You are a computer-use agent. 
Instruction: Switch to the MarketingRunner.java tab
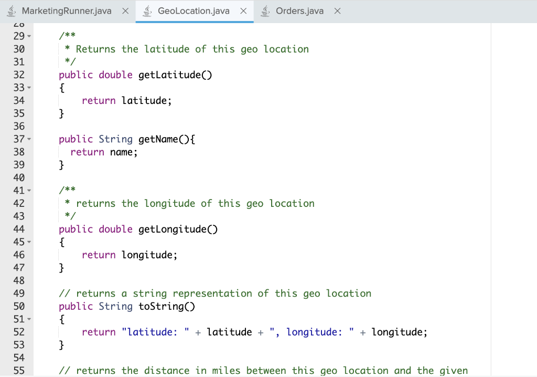pos(67,11)
